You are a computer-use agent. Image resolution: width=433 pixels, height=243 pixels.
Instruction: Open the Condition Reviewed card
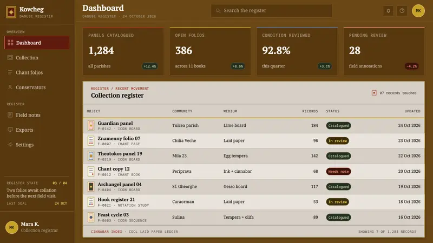coord(297,51)
